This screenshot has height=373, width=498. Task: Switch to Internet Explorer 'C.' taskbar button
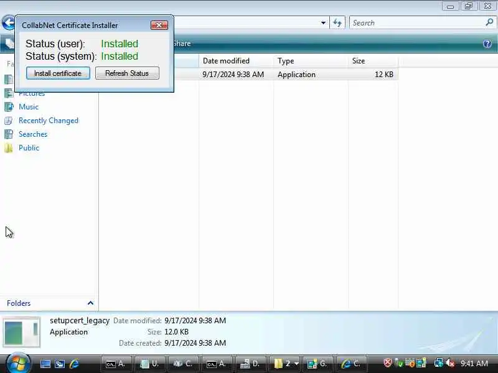pyautogui.click(x=352, y=364)
